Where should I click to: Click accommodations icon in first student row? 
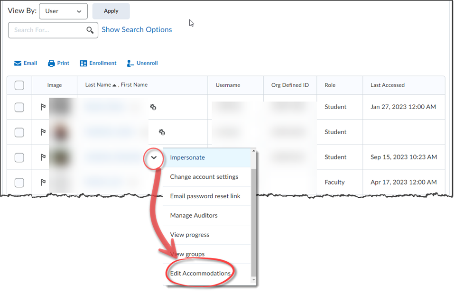click(x=153, y=107)
